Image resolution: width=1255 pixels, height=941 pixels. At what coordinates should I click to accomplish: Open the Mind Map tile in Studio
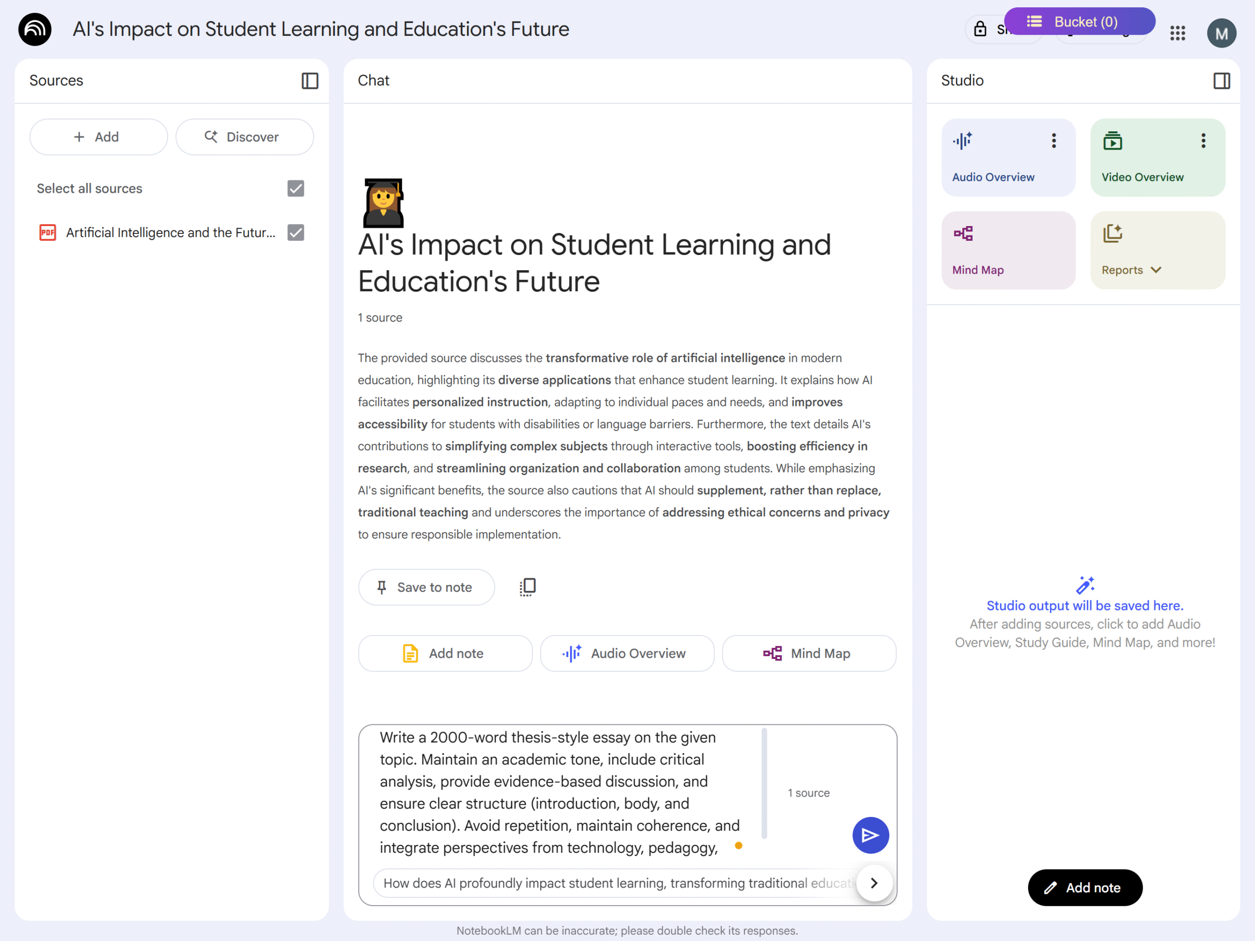pyautogui.click(x=1008, y=250)
